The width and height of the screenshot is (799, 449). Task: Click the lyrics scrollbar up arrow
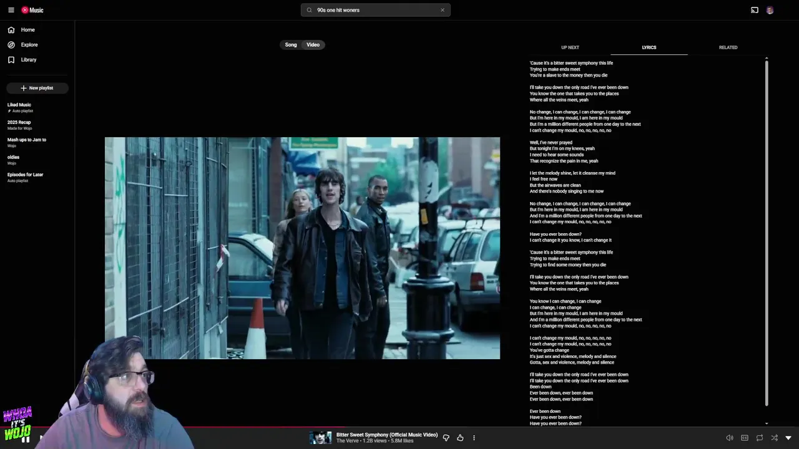coord(767,59)
